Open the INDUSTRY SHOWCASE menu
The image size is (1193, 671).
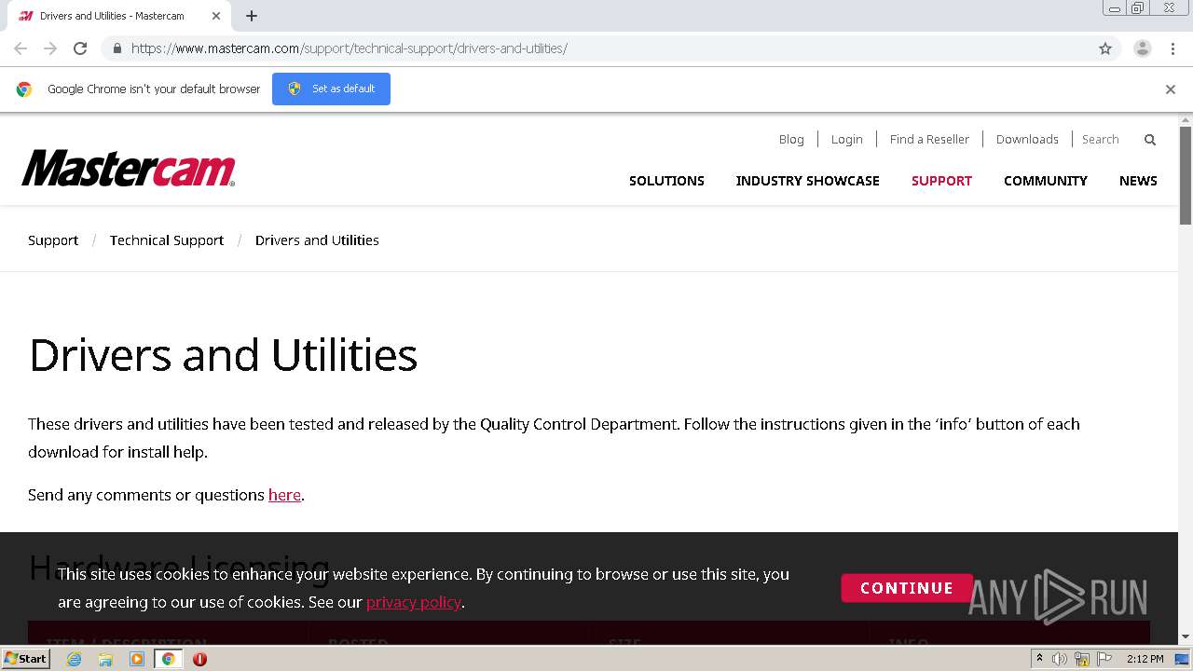[x=807, y=181]
